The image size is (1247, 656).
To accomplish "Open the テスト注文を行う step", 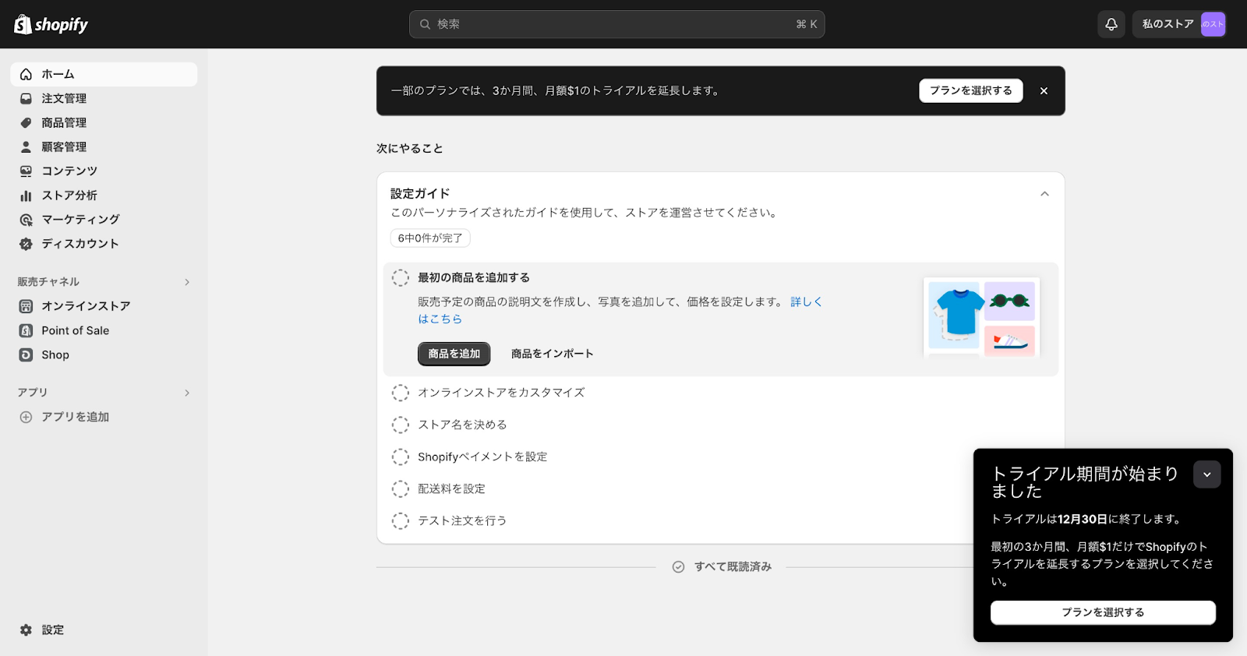I will tap(462, 520).
